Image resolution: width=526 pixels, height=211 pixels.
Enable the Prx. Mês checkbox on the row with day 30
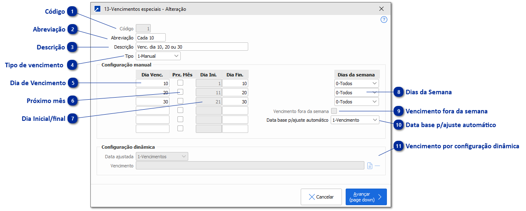(180, 101)
